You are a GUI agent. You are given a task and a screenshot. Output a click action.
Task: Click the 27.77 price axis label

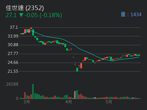[13, 53]
